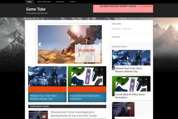Open the Forum menu link
Image resolution: width=178 pixels, height=119 pixels.
[x=72, y=2]
